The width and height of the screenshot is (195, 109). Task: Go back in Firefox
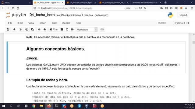pos(3,8)
